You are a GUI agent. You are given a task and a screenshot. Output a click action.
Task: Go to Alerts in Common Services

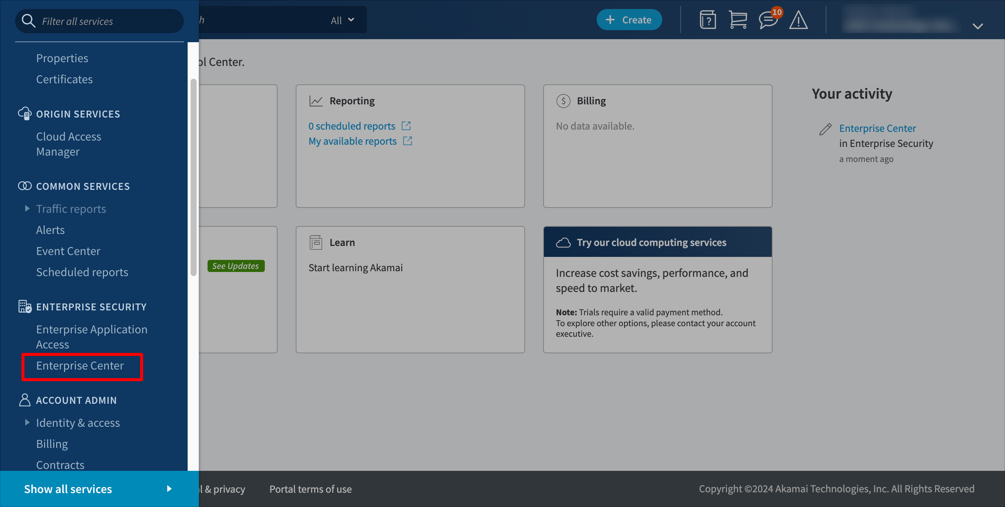(50, 230)
